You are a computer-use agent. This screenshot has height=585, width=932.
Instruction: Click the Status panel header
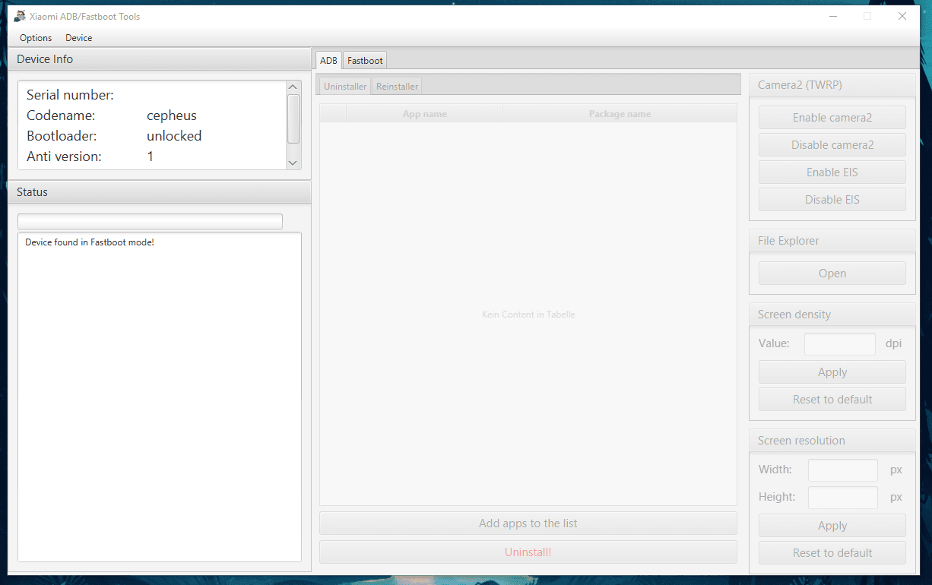[160, 192]
